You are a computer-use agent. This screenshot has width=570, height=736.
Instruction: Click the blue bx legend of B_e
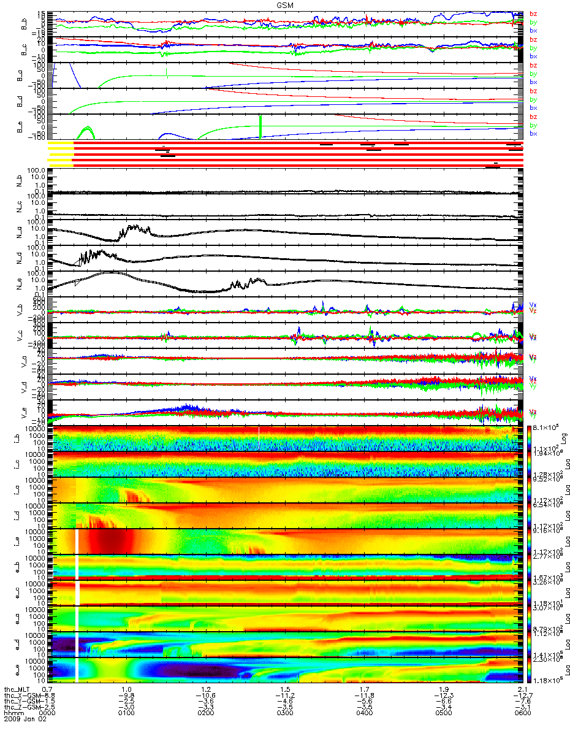533,134
